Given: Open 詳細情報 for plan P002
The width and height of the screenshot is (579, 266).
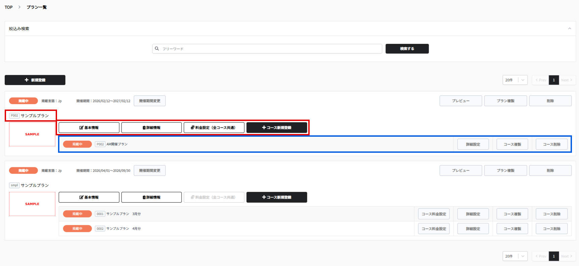Looking at the screenshot, I should point(151,128).
